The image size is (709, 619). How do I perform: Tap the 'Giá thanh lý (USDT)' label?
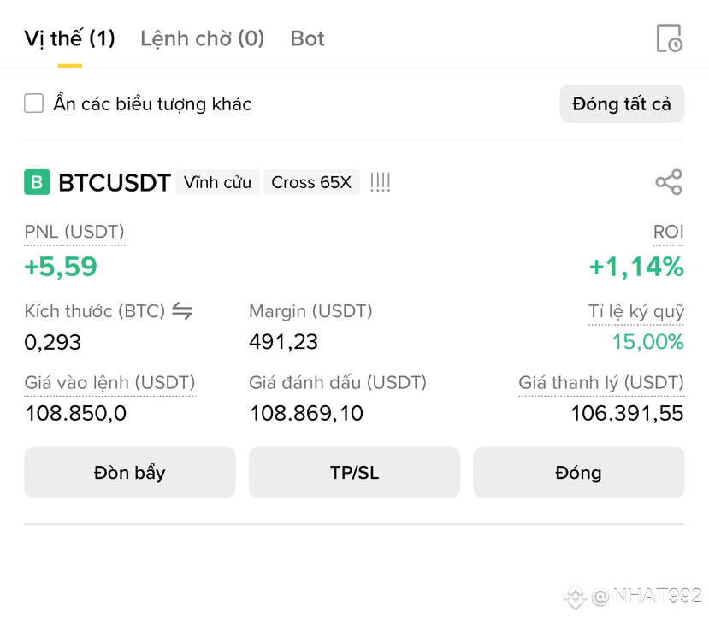[601, 383]
